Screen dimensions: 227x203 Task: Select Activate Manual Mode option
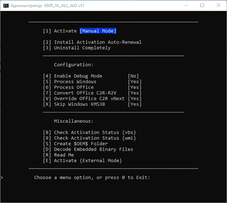pyautogui.click(x=79, y=31)
